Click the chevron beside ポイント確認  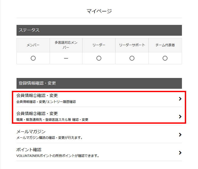point(180,152)
